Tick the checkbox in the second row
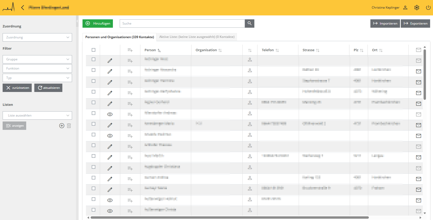This screenshot has height=220, width=433. 94,70
